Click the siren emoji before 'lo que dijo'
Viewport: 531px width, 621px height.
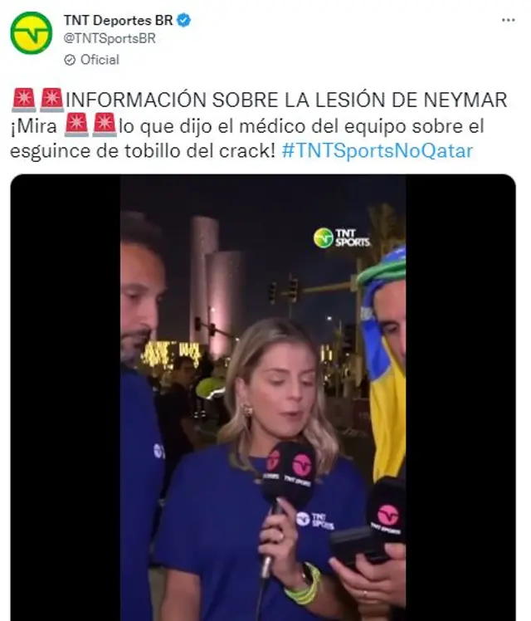[105, 125]
